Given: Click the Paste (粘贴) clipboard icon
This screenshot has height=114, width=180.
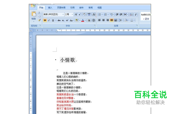Looking at the screenshot, I should 34,14.
